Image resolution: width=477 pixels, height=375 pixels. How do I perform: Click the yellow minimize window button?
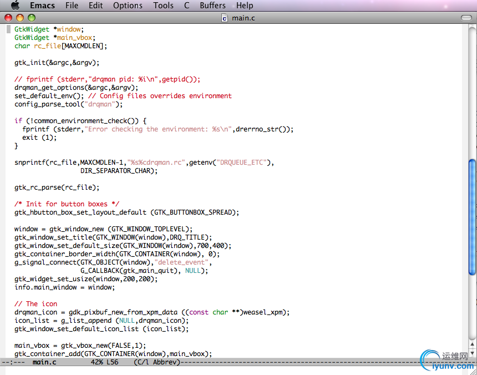click(x=20, y=18)
